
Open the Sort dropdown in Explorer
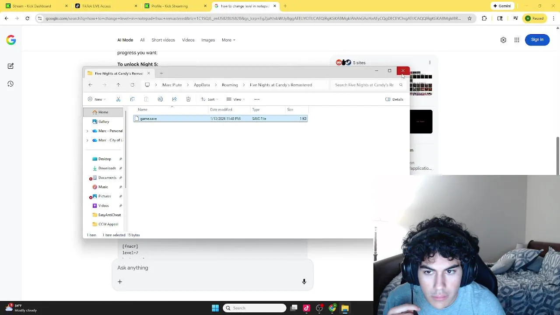[209, 99]
